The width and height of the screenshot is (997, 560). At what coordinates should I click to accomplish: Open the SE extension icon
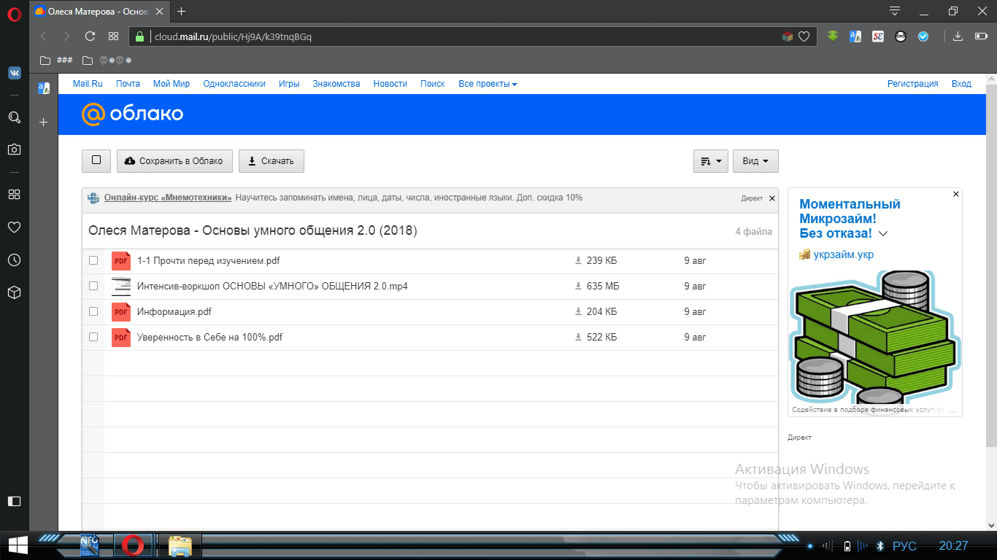(879, 36)
